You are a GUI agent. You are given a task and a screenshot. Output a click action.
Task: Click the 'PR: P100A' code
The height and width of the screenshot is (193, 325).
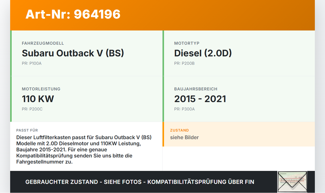[x=32, y=63]
